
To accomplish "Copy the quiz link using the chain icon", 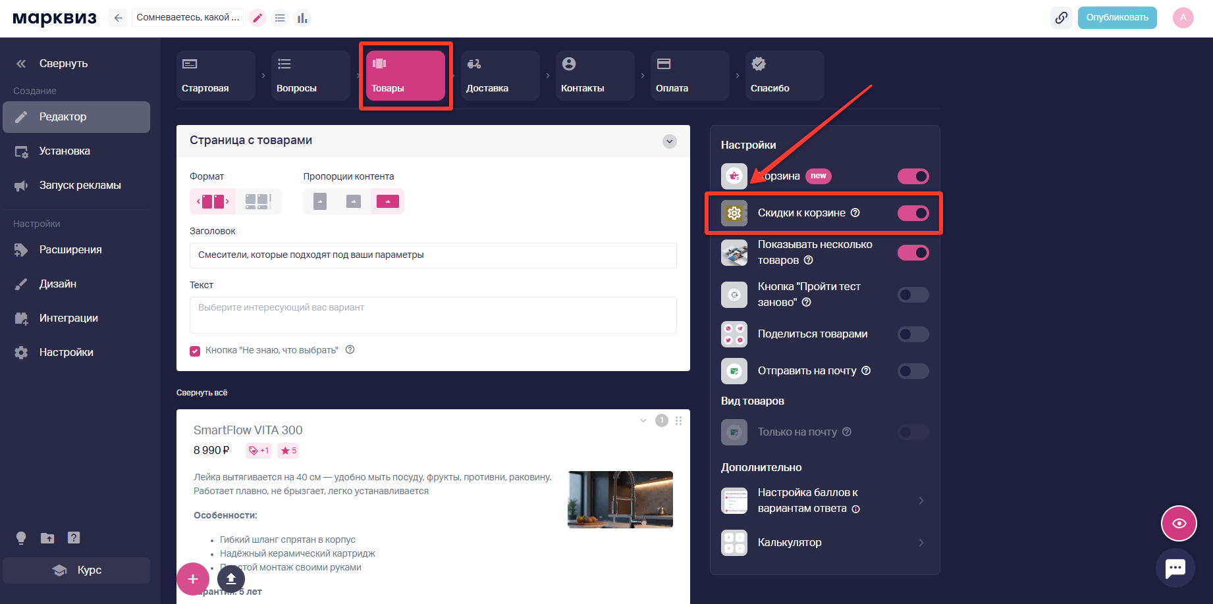I will (1061, 18).
